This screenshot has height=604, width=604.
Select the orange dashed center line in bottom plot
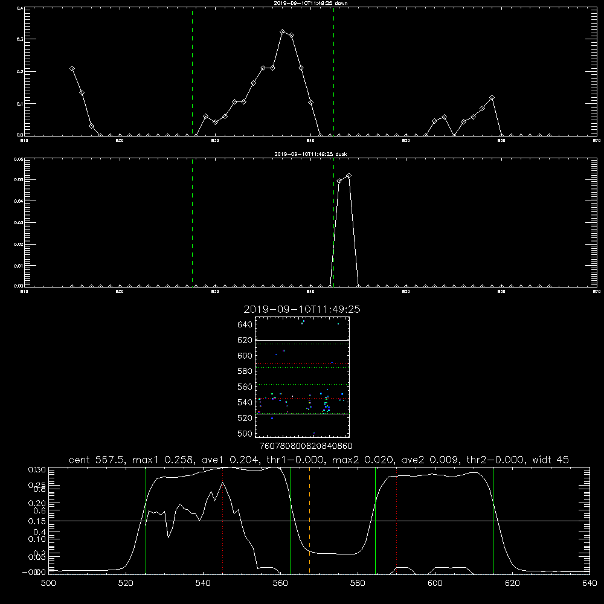[309, 520]
